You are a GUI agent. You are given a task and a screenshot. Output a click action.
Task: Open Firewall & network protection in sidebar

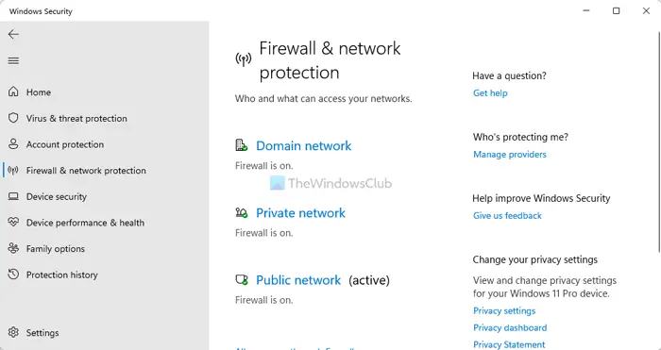click(x=86, y=171)
